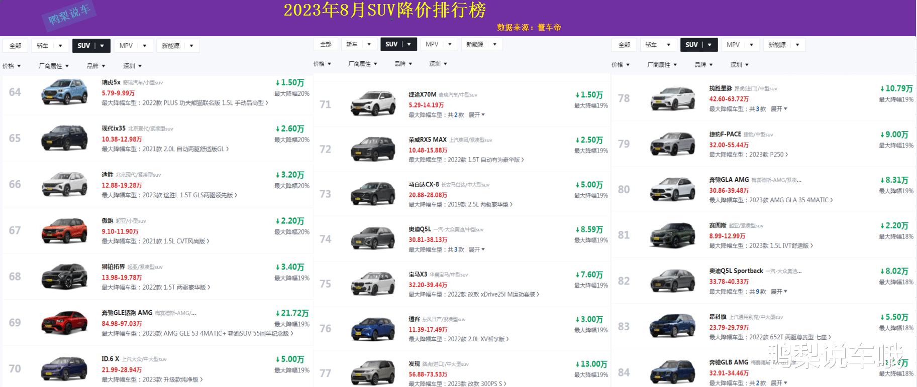Click the 赛图斯 car image
917x387 pixels.
click(x=673, y=235)
